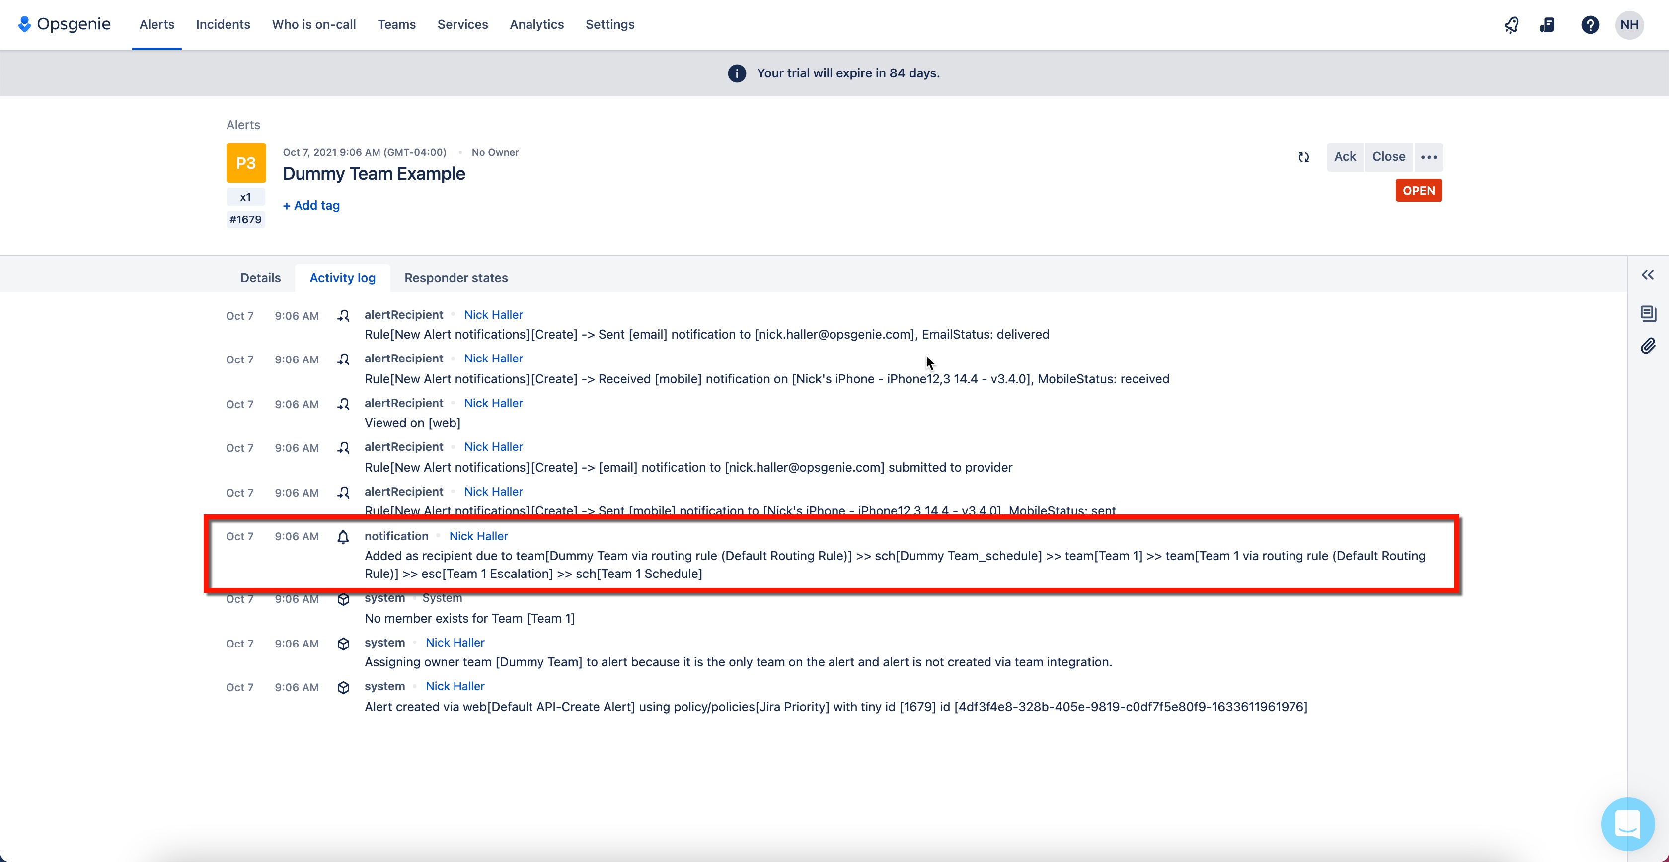Switch to the Details tab
1669x862 pixels.
260,277
